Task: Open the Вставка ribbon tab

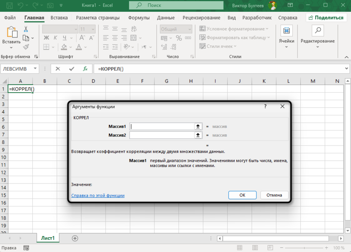Action: tap(59, 18)
